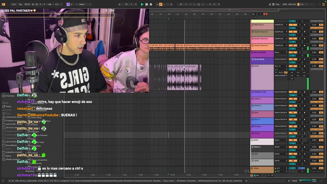Viewport: 327px width, 184px height.
Task: Enable the Follow arrow next to position
Action: tap(120, 4)
